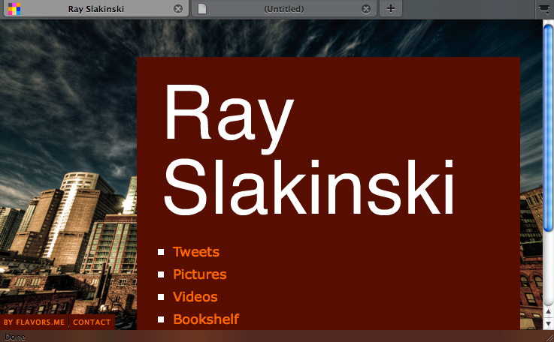Click the scrollbar down arrow
554x342 pixels.
coord(548,323)
